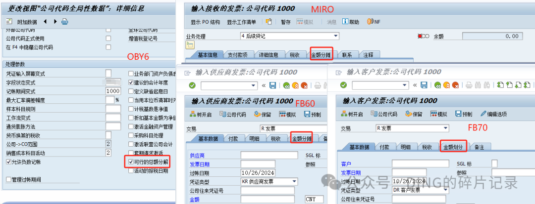Click 预制 button in FB60 toolbar
535x204 pixels.
(x=312, y=115)
